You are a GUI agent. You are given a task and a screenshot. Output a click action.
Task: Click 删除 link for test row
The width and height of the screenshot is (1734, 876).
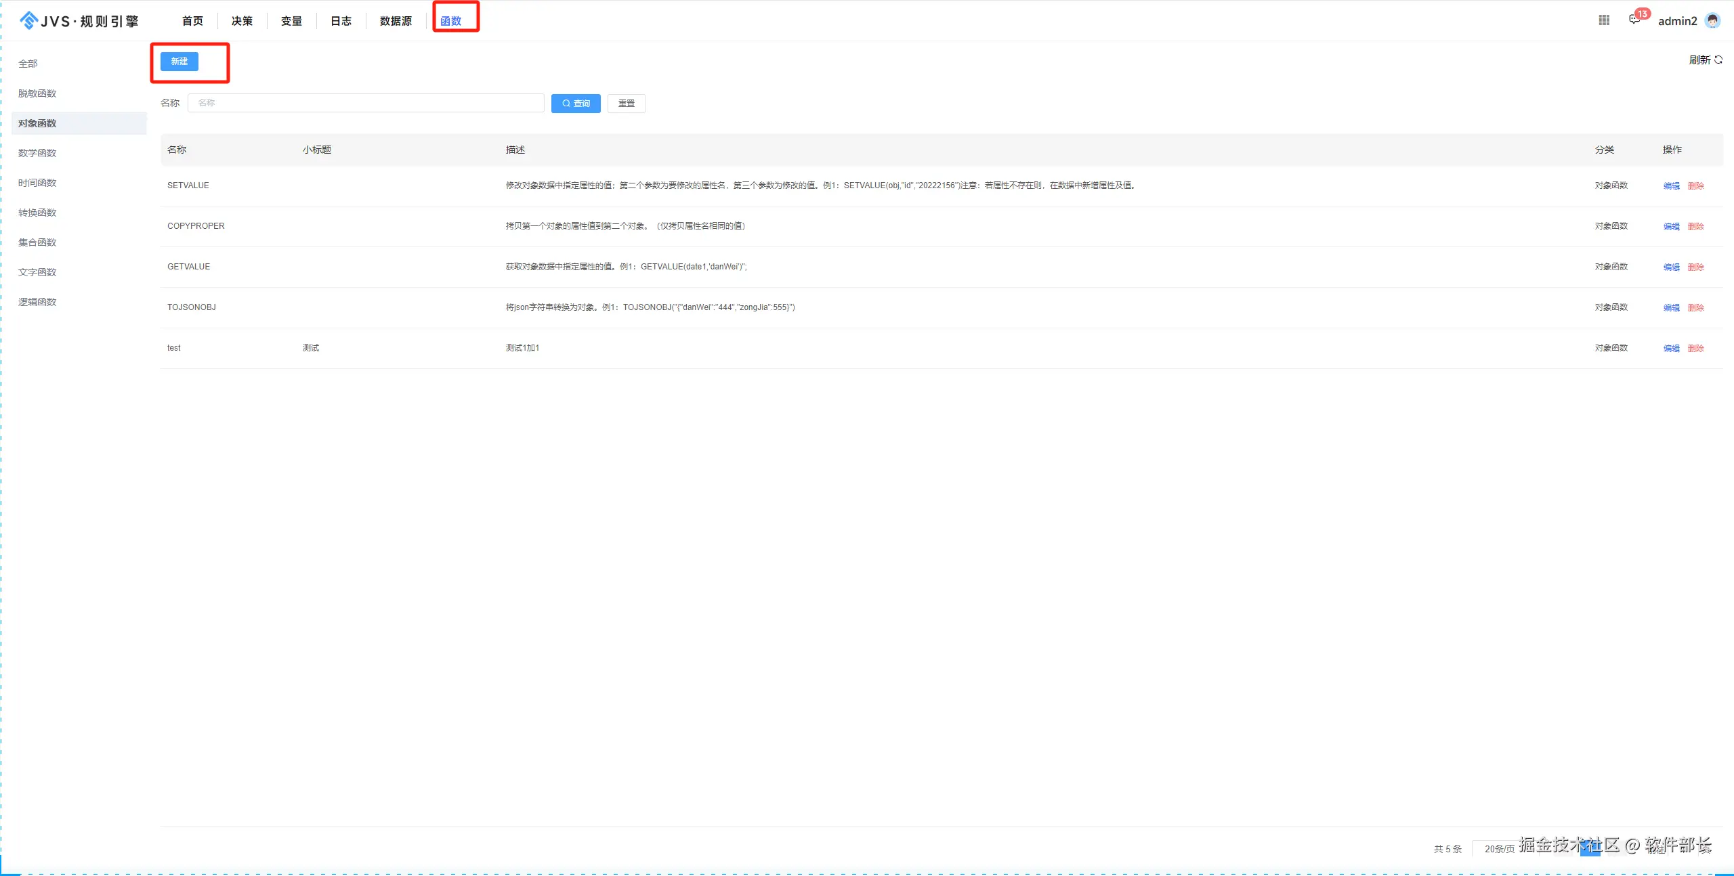(x=1695, y=348)
